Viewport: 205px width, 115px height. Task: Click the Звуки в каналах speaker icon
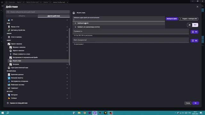tap(11, 50)
